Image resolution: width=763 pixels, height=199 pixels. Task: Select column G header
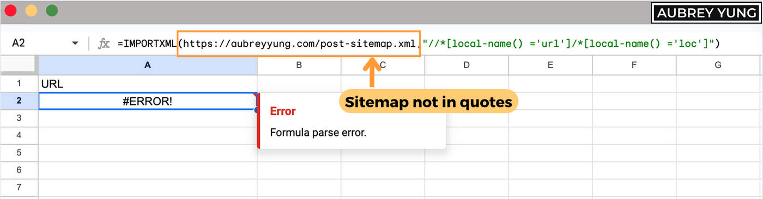718,65
